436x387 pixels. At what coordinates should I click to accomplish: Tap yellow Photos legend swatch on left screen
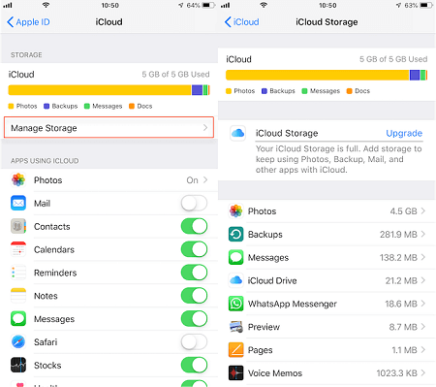tap(11, 106)
